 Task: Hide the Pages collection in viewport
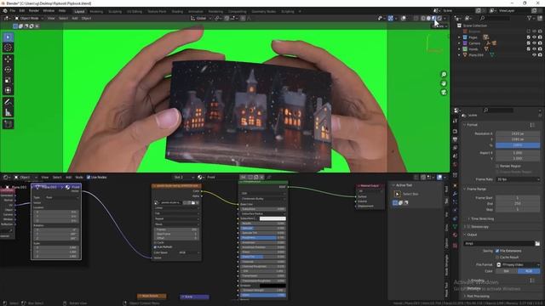tap(534, 37)
